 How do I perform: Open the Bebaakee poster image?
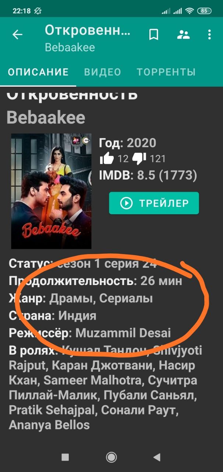point(51,191)
